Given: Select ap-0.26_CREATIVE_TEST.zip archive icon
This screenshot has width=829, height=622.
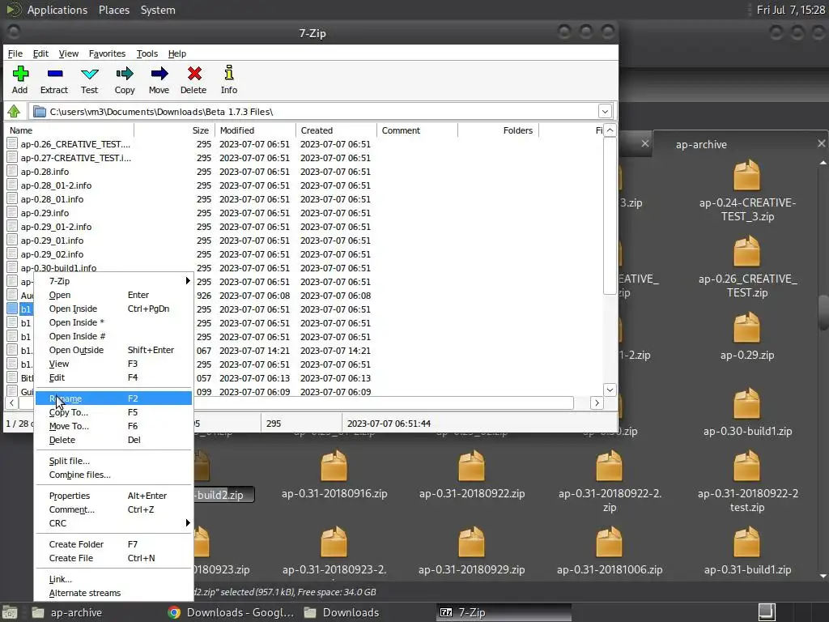Looking at the screenshot, I should coord(746,251).
